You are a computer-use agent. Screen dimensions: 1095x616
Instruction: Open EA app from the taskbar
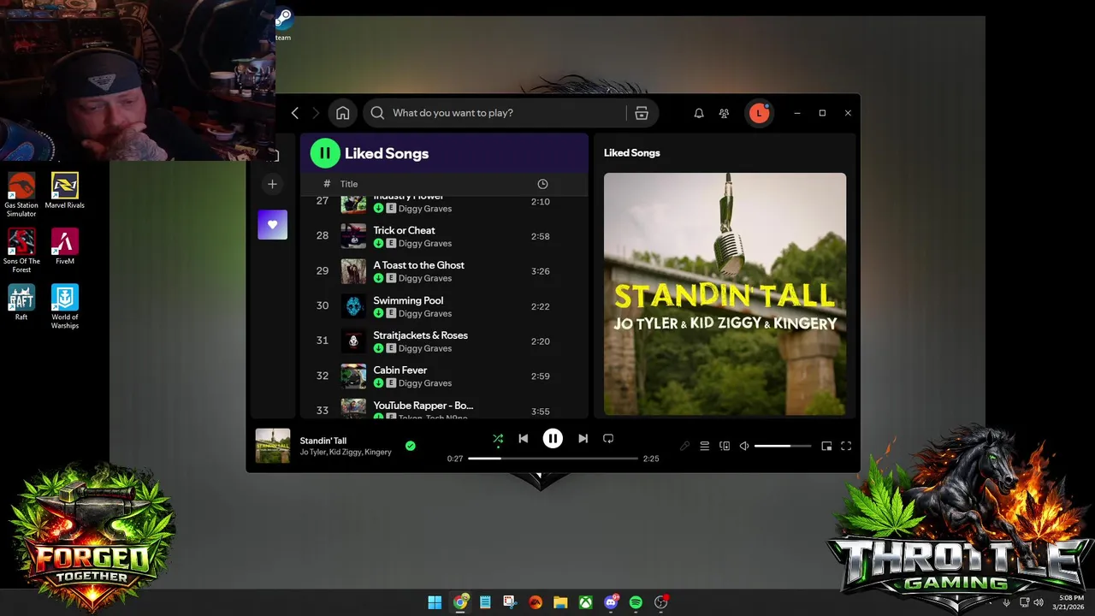[536, 602]
